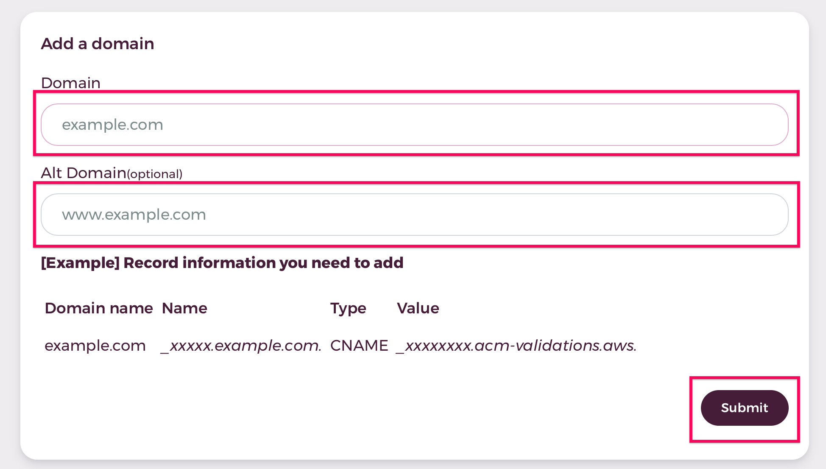
Task: Click the 'Add a domain' heading
Action: [98, 44]
